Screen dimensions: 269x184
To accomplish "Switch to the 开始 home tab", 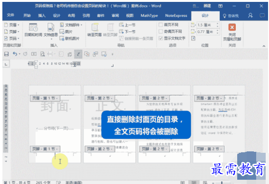I will pos(27,16).
